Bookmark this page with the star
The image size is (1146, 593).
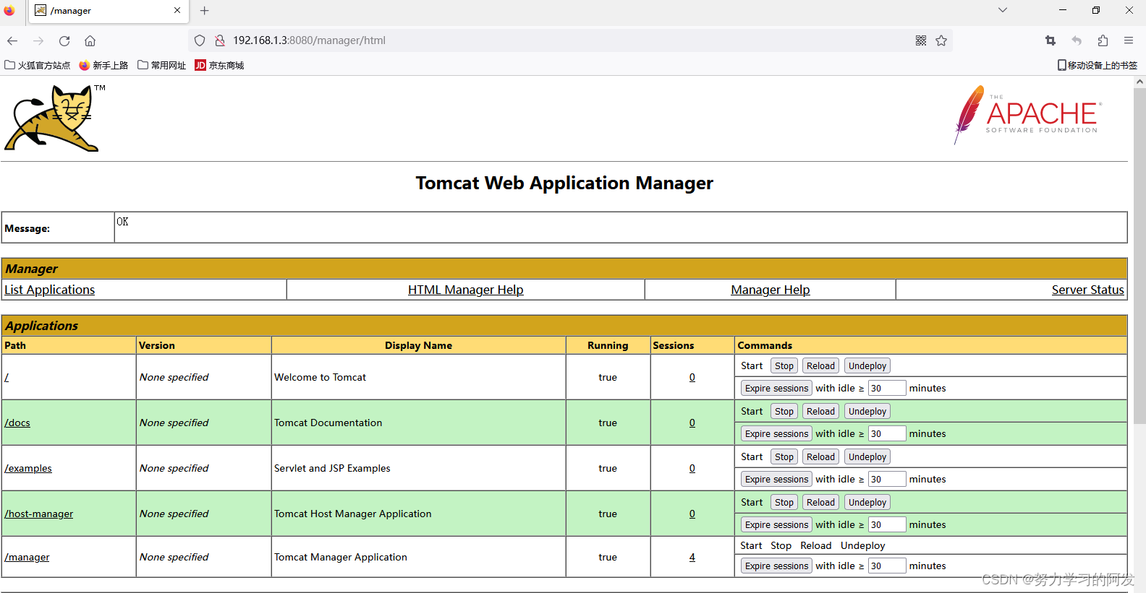pyautogui.click(x=941, y=40)
